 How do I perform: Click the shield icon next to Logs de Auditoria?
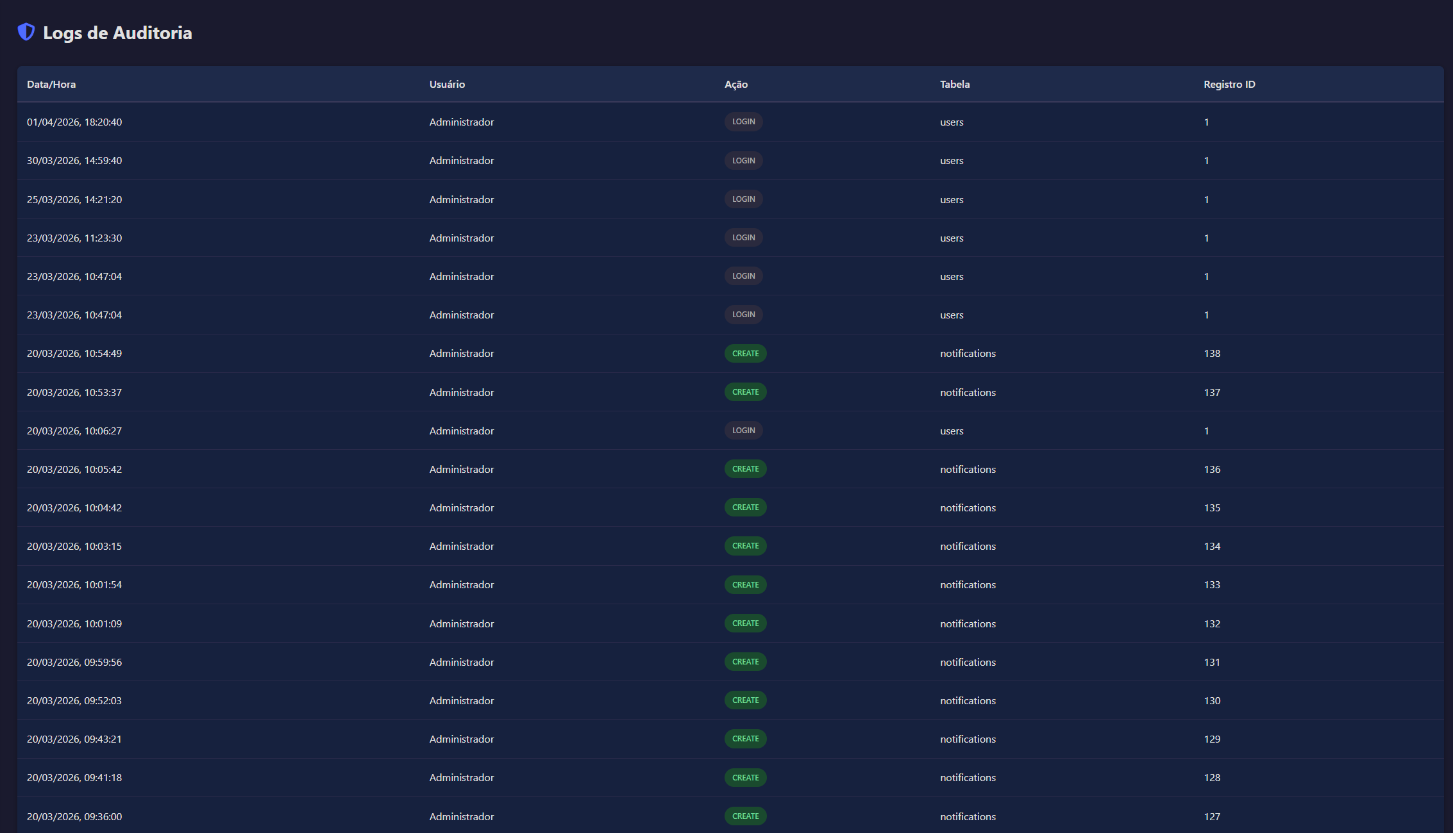click(x=25, y=32)
